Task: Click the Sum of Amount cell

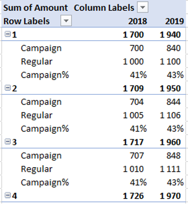Action: [x=35, y=8]
